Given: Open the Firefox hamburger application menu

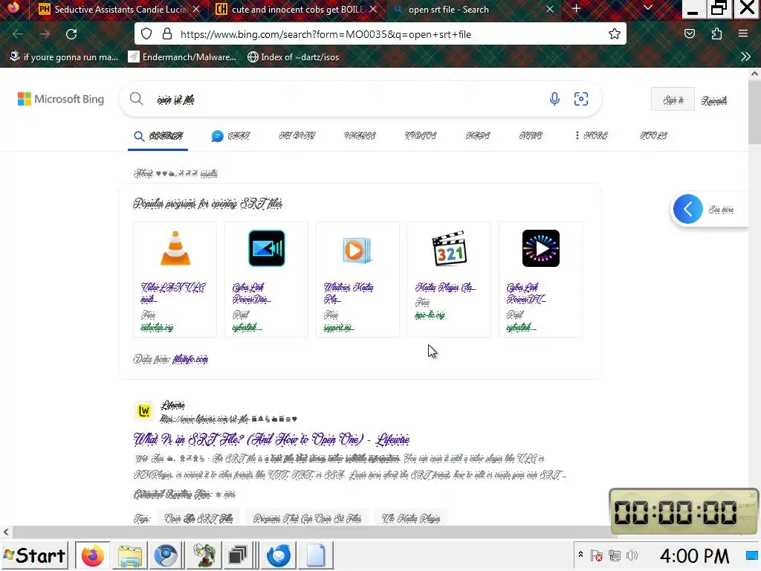Looking at the screenshot, I should click(743, 34).
